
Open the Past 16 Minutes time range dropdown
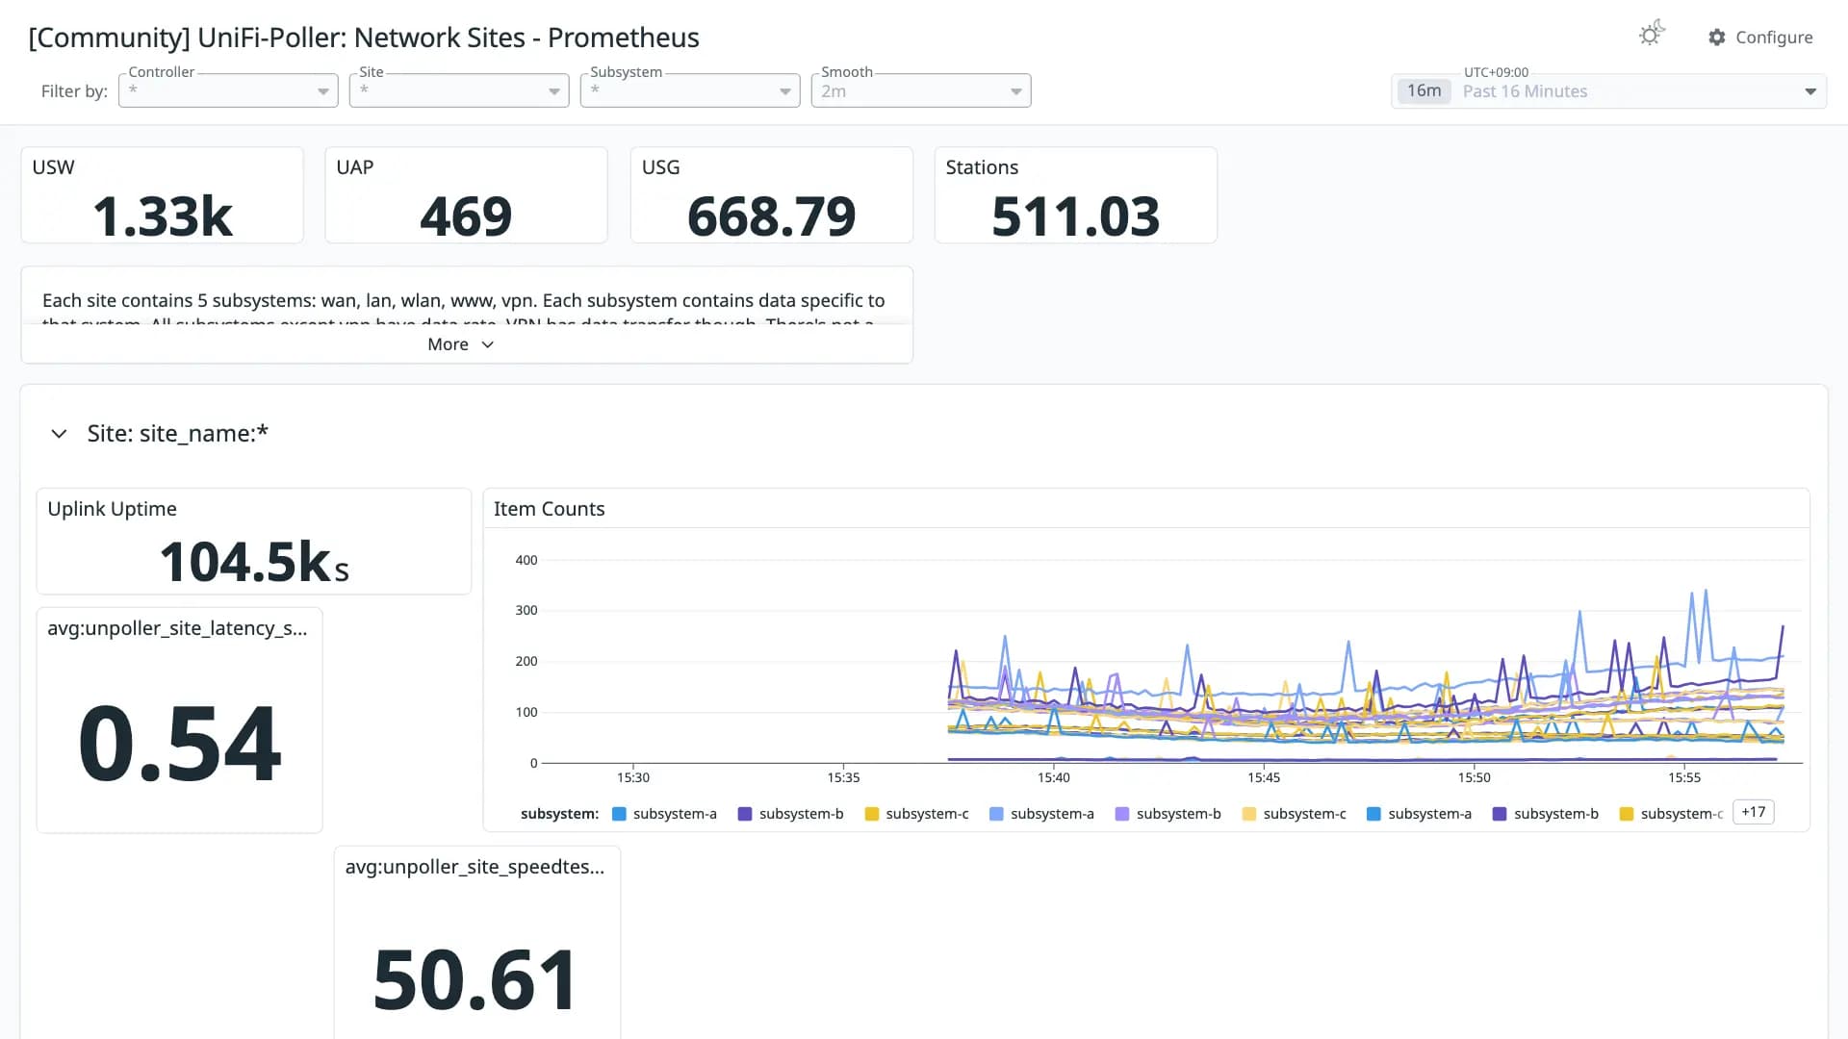[x=1608, y=91]
